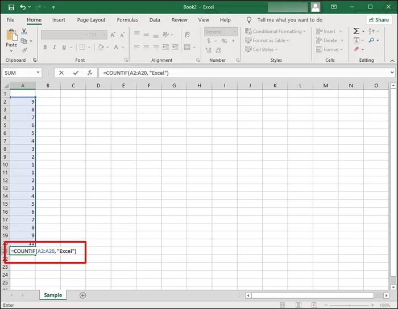Click the Share button
The image size is (398, 309).
click(379, 20)
